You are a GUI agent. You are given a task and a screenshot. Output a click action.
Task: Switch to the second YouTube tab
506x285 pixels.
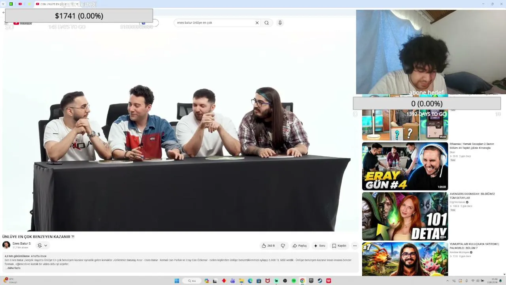[20, 4]
